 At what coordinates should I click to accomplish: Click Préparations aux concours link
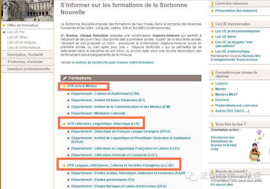(x=236, y=105)
